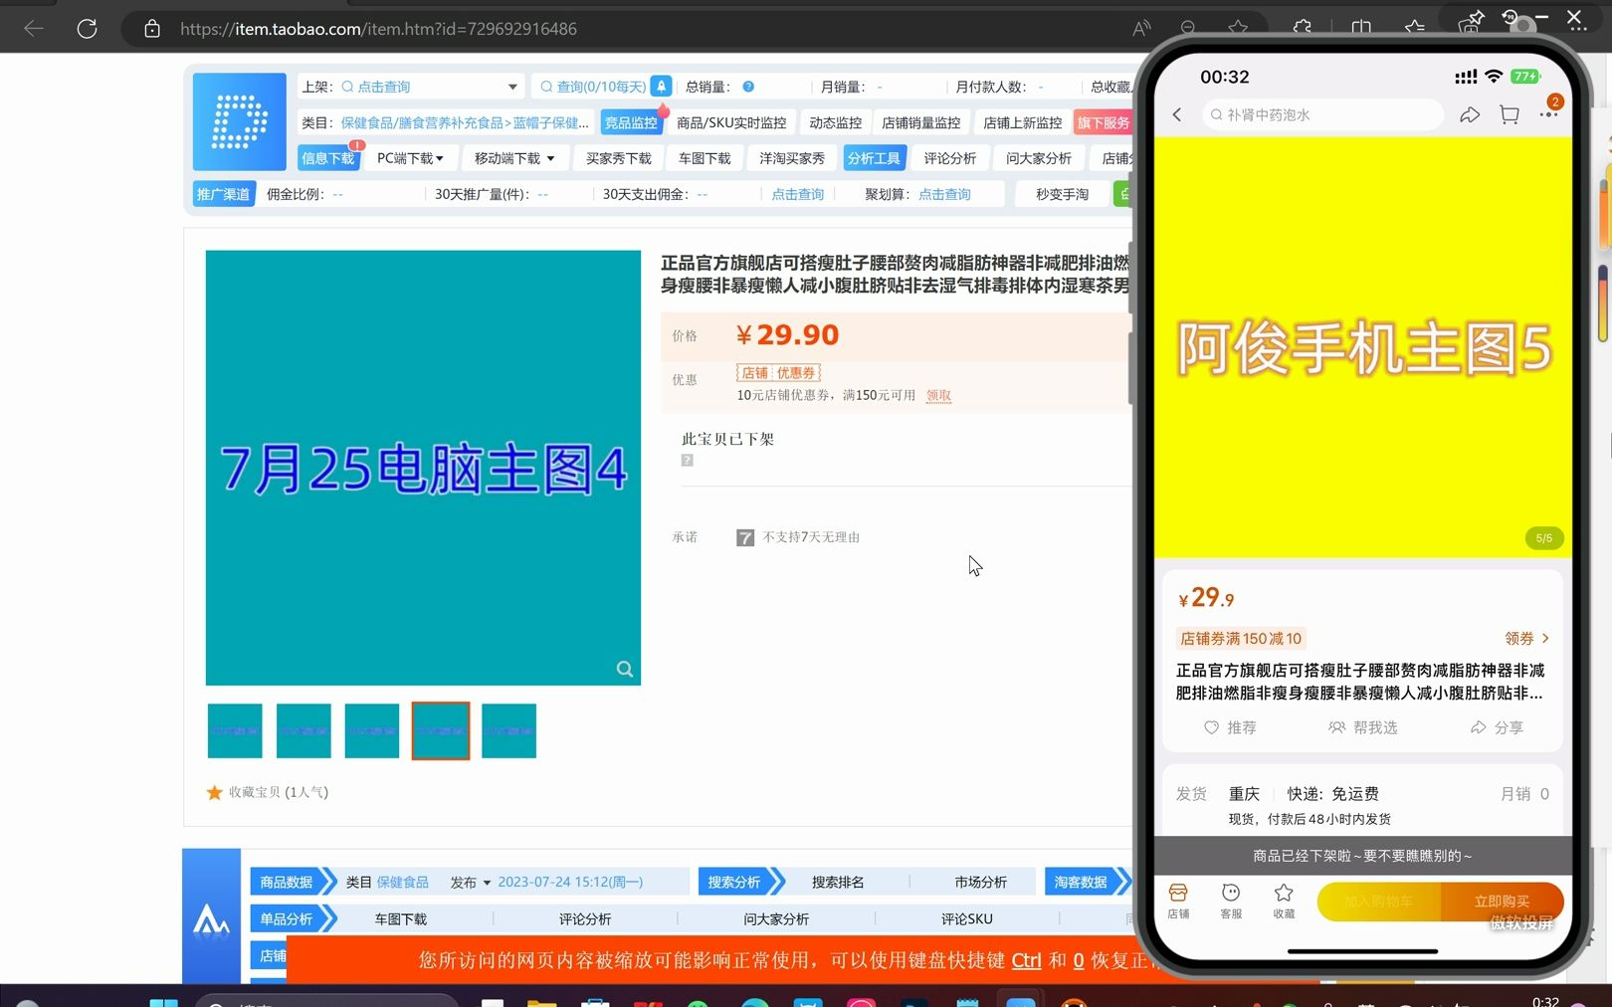
Task: Open the read aloud icon in address bar
Action: coord(1141,29)
